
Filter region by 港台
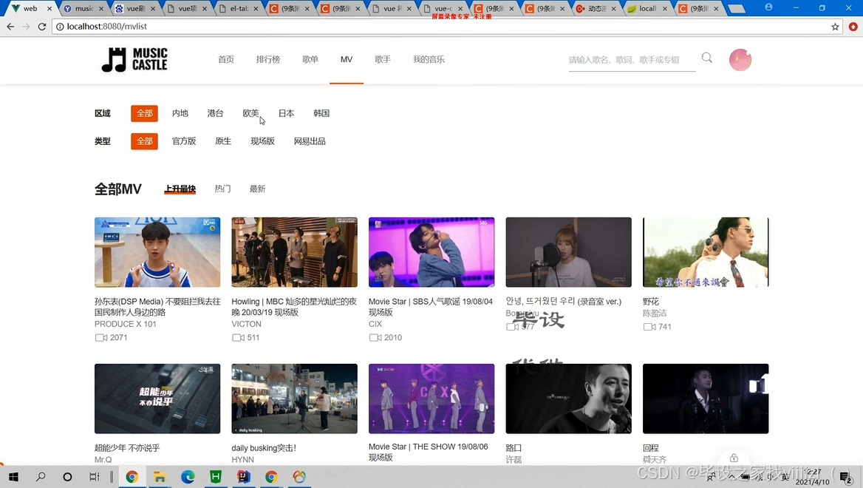[215, 113]
